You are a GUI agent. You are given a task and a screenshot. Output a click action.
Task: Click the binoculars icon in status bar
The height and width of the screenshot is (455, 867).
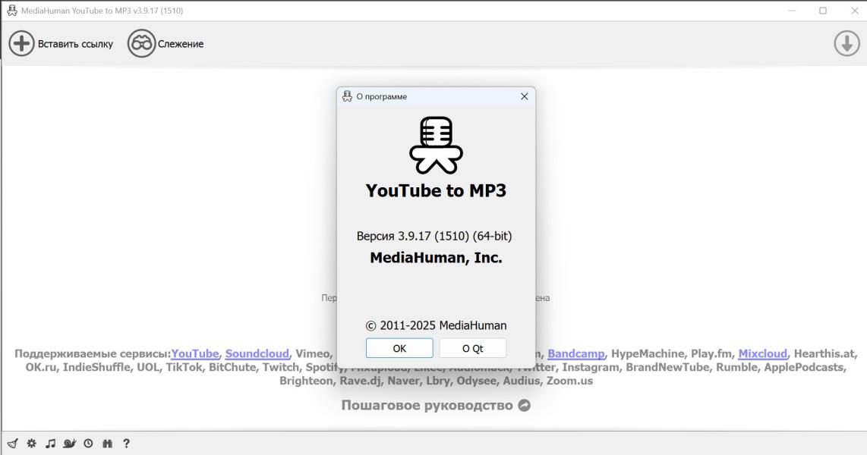pyautogui.click(x=107, y=444)
